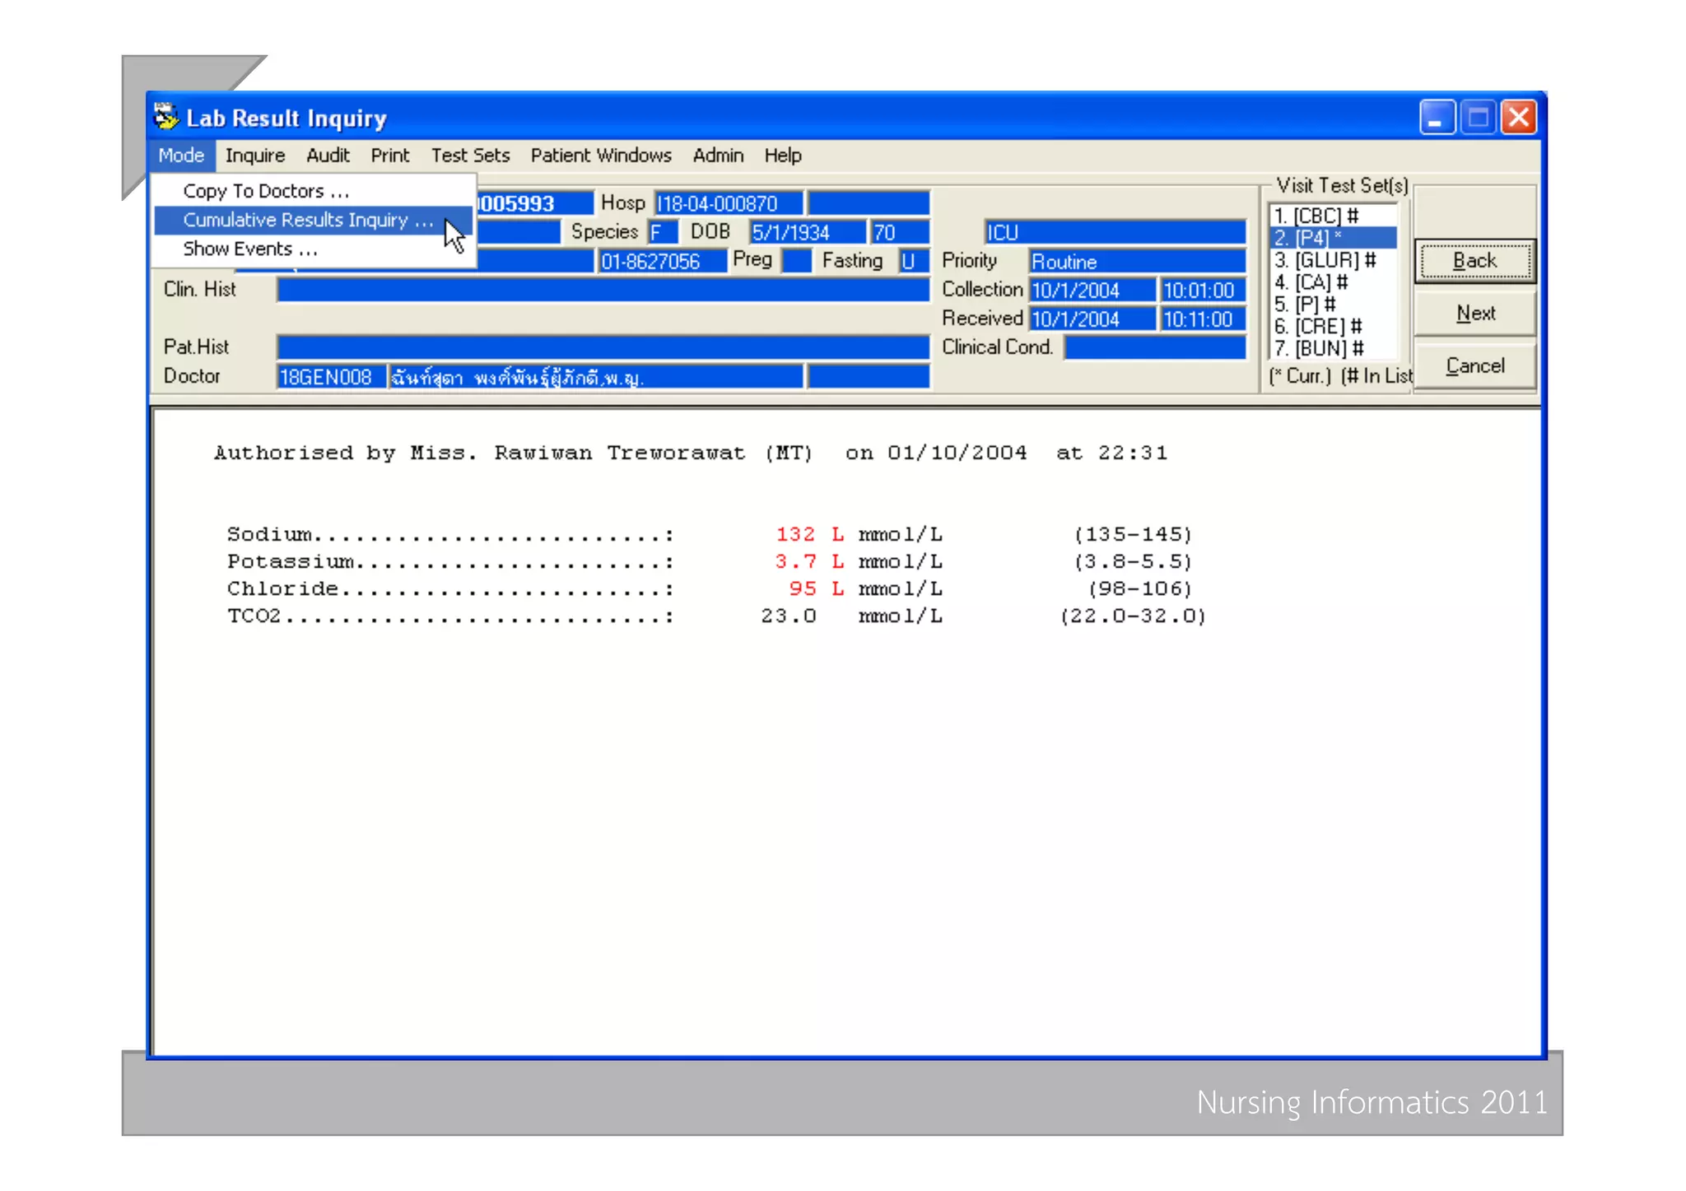Select Cumulative Results Inquiry menu entry
Viewport: 1686px width, 1191px height.
(x=307, y=220)
